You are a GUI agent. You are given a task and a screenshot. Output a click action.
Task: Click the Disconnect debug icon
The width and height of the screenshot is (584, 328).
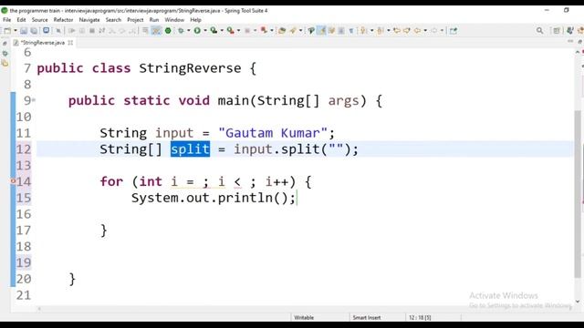coord(101,30)
